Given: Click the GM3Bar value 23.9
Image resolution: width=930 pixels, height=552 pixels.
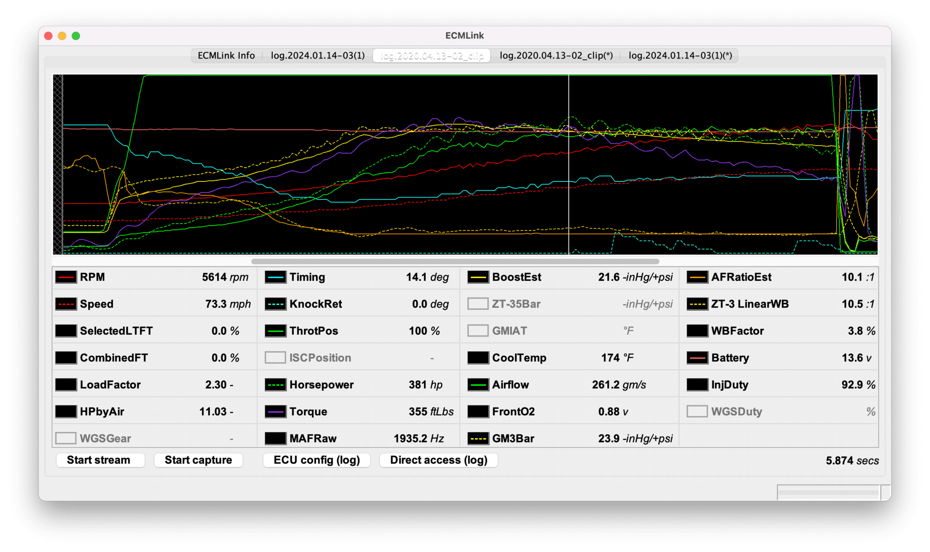Looking at the screenshot, I should (x=609, y=439).
